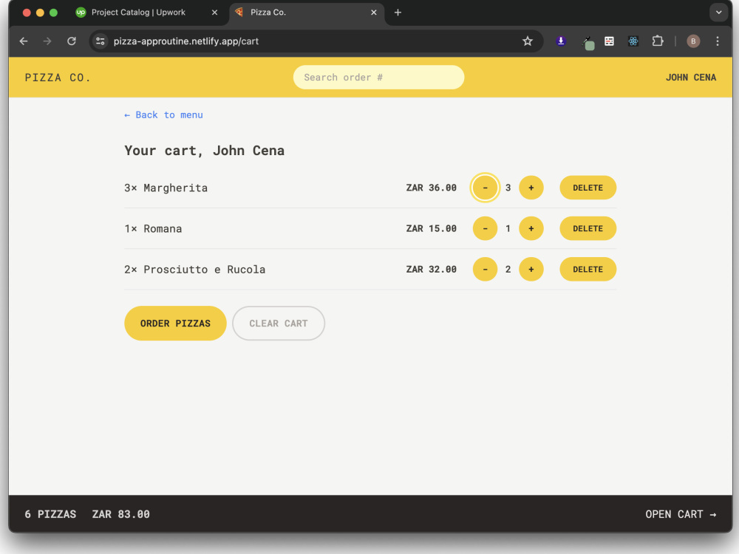Decrease Margherita quantity with minus button
Viewport: 739px width, 554px height.
(x=485, y=188)
